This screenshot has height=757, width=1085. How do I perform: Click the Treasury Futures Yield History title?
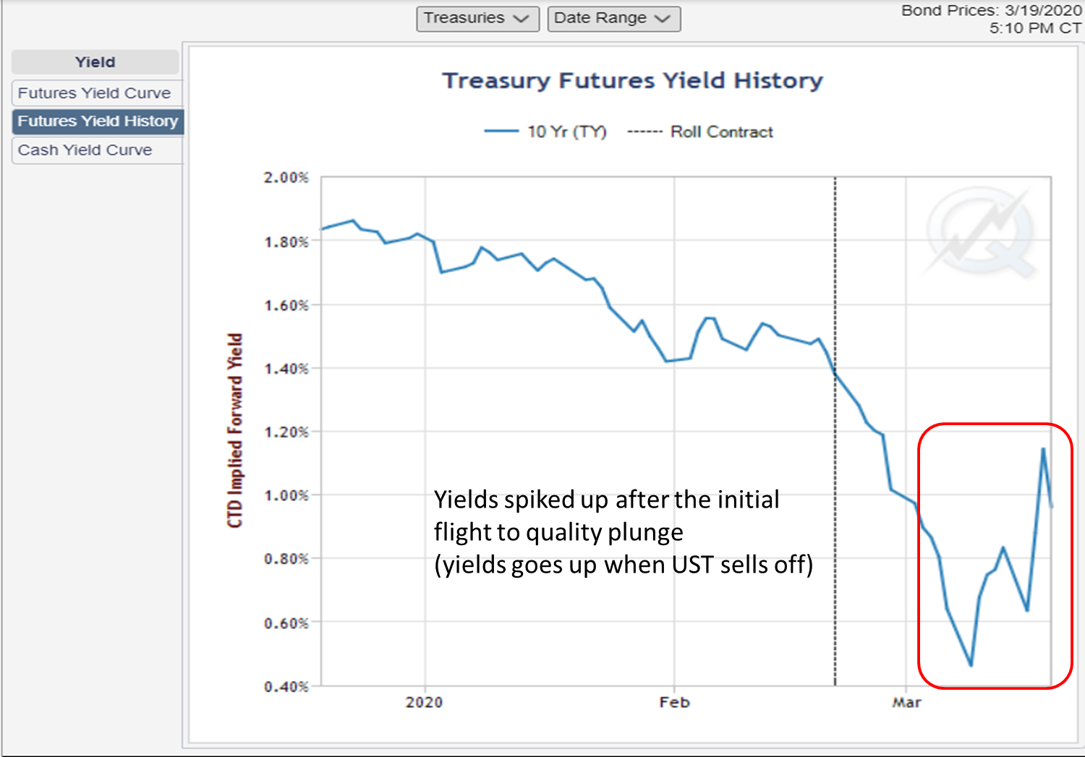click(633, 80)
